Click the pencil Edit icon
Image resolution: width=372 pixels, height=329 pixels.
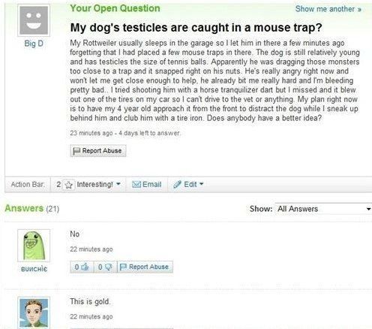(x=177, y=185)
